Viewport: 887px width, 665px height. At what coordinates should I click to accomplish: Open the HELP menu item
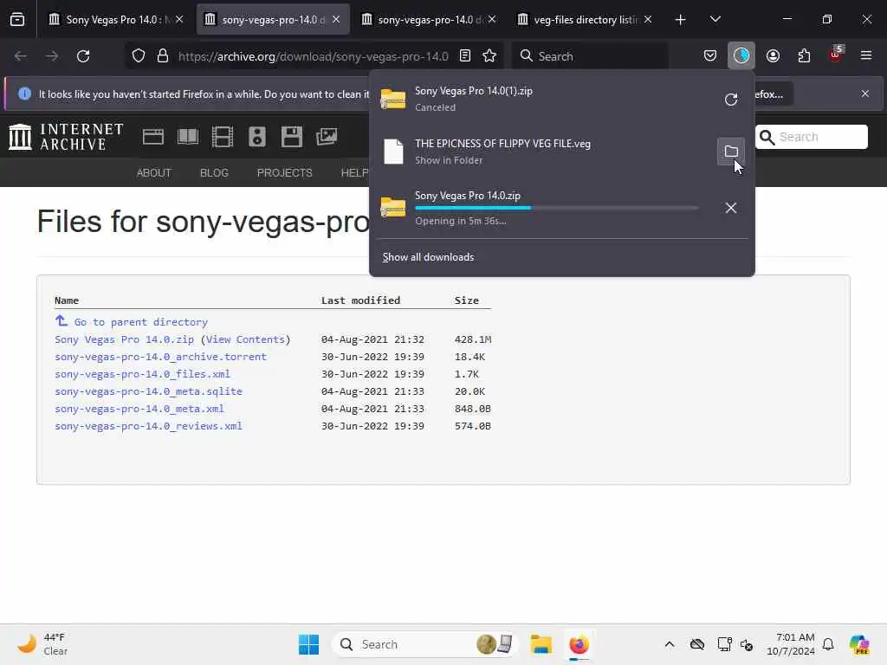pyautogui.click(x=354, y=173)
